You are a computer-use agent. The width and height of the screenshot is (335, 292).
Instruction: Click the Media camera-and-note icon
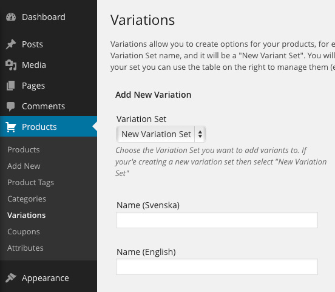(x=11, y=65)
